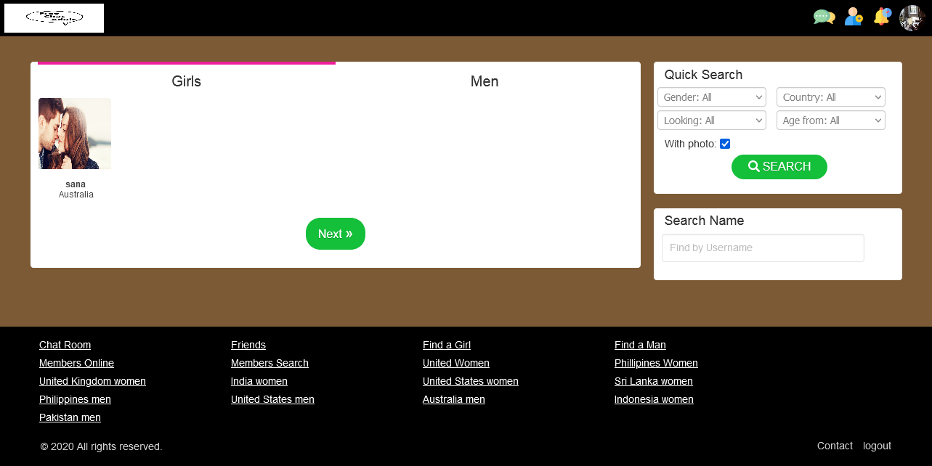Open the United Women link
The height and width of the screenshot is (466, 932).
(x=456, y=363)
